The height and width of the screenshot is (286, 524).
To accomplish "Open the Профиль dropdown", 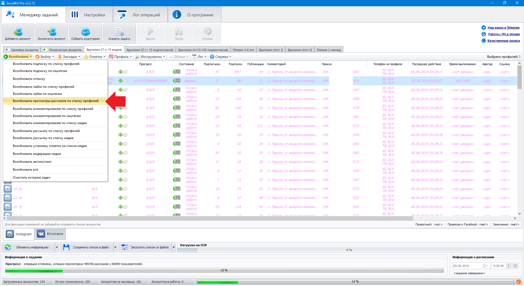I will pos(120,57).
